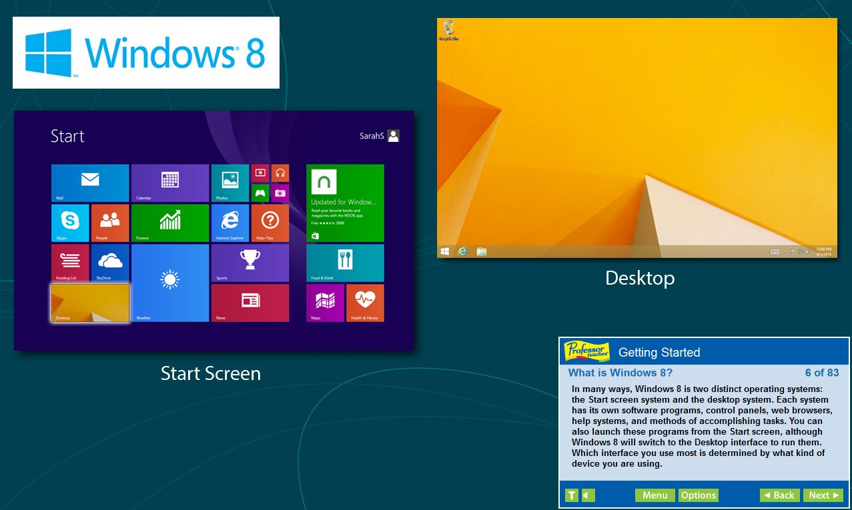Screen dimensions: 852x510
Task: Advance to the next lesson with Next
Action: tap(823, 495)
